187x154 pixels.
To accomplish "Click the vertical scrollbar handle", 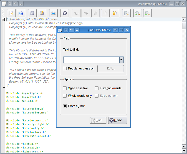I will 184,26.
